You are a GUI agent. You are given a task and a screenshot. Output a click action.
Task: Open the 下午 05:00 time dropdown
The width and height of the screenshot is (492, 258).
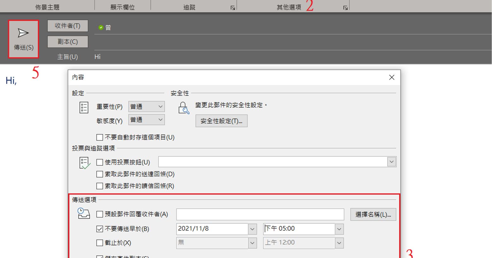click(339, 229)
